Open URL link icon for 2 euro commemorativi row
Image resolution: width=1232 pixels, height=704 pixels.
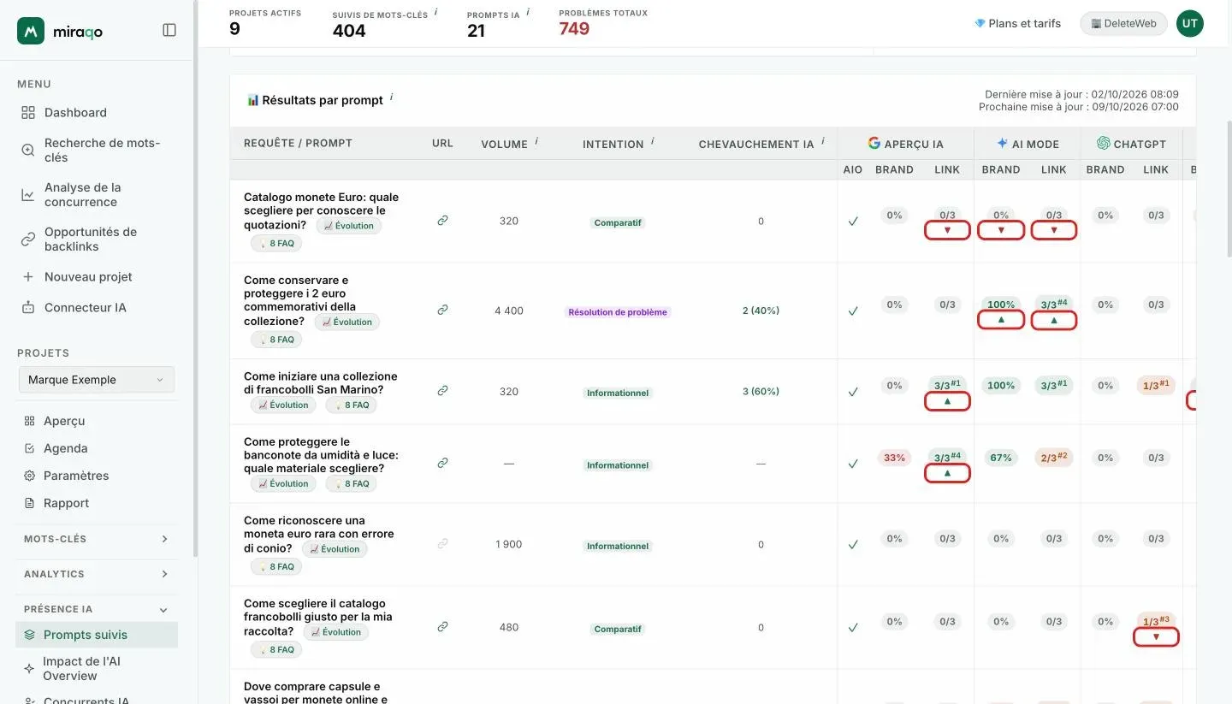tap(442, 310)
